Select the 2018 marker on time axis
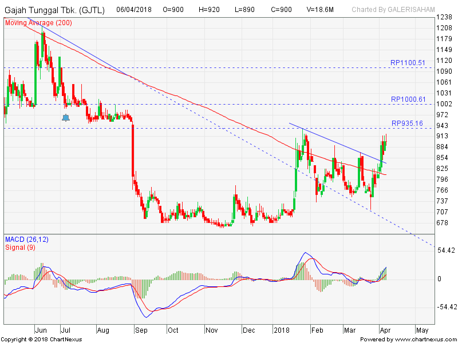 (x=281, y=330)
